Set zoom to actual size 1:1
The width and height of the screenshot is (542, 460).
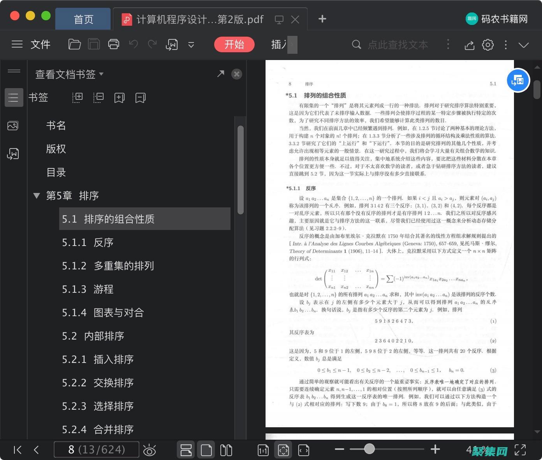tap(263, 449)
